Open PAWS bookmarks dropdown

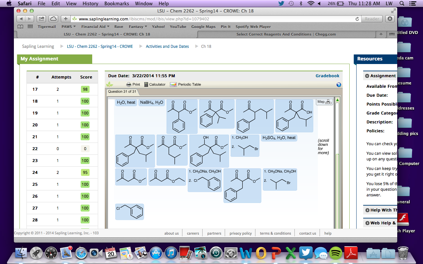68,27
